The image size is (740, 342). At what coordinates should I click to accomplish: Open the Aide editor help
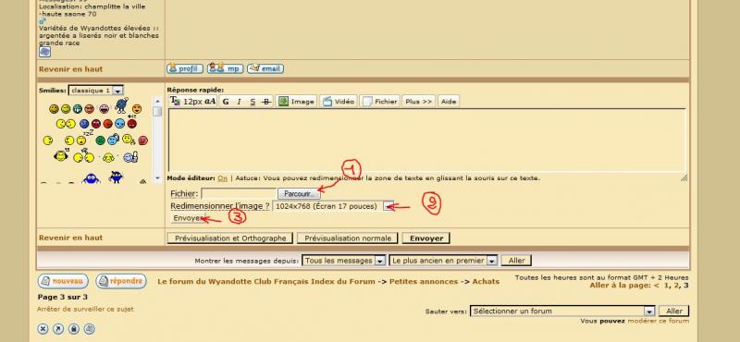[449, 102]
